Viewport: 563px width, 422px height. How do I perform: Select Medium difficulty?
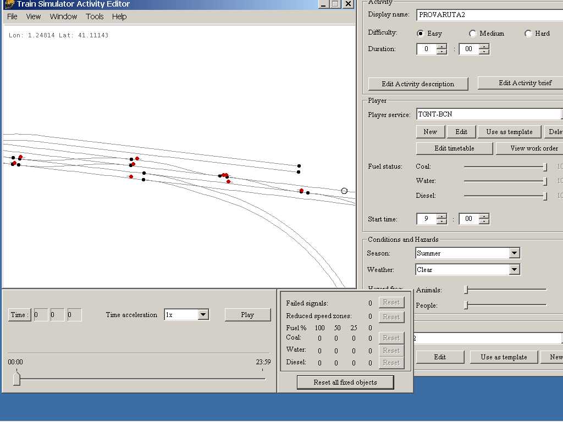[473, 34]
